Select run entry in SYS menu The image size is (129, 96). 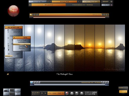[x=22, y=50]
